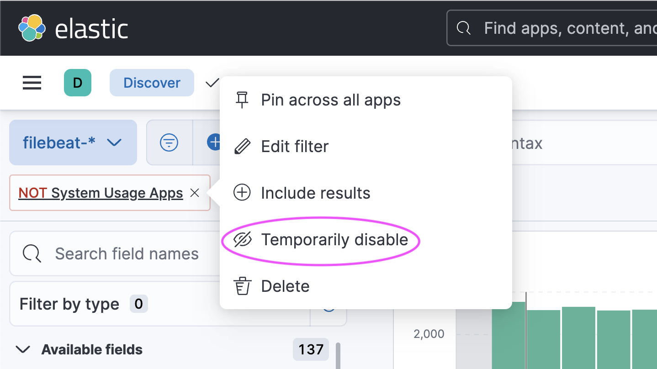Open the filter options menu icon

point(169,142)
